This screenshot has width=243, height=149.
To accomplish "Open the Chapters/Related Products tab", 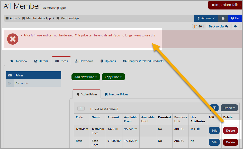I will click(x=143, y=61).
